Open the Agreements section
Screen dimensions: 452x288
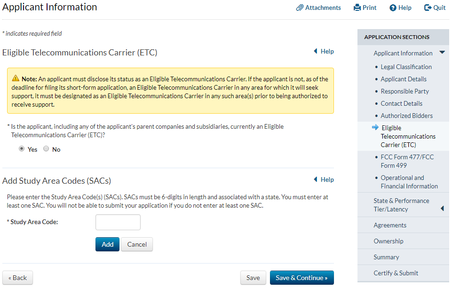[390, 225]
